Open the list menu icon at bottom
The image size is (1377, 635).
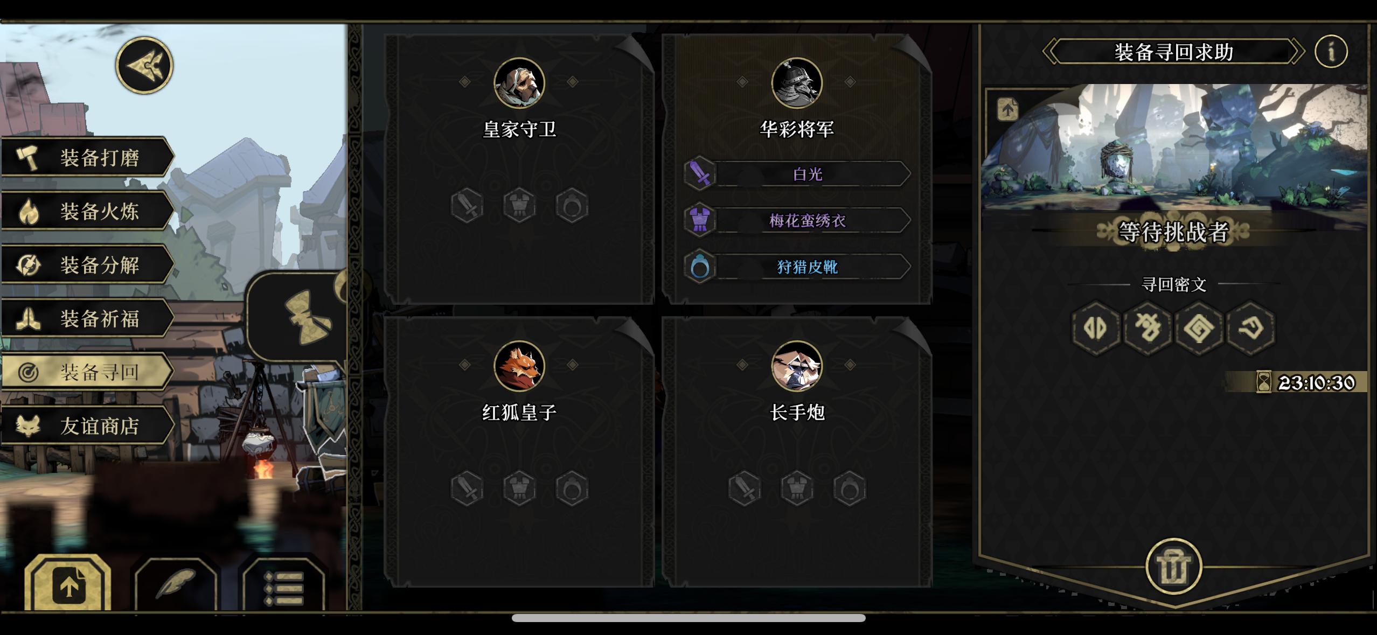[x=284, y=586]
